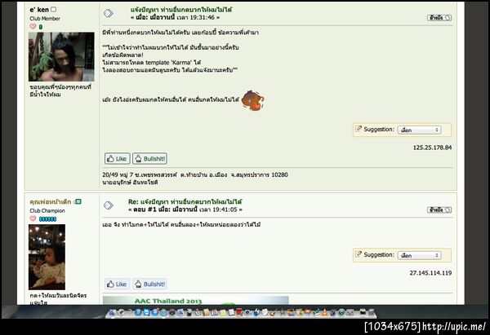
Task: Click the quote button on reply #1
Action: (x=439, y=210)
